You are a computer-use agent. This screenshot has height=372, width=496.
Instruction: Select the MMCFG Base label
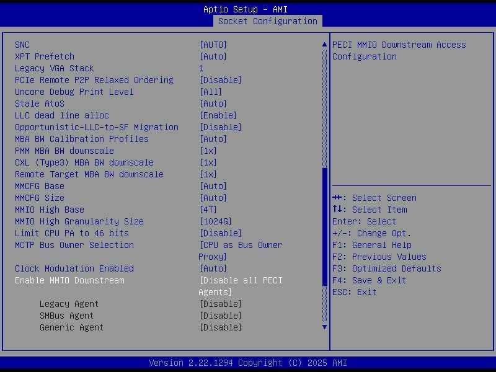pyautogui.click(x=40, y=186)
